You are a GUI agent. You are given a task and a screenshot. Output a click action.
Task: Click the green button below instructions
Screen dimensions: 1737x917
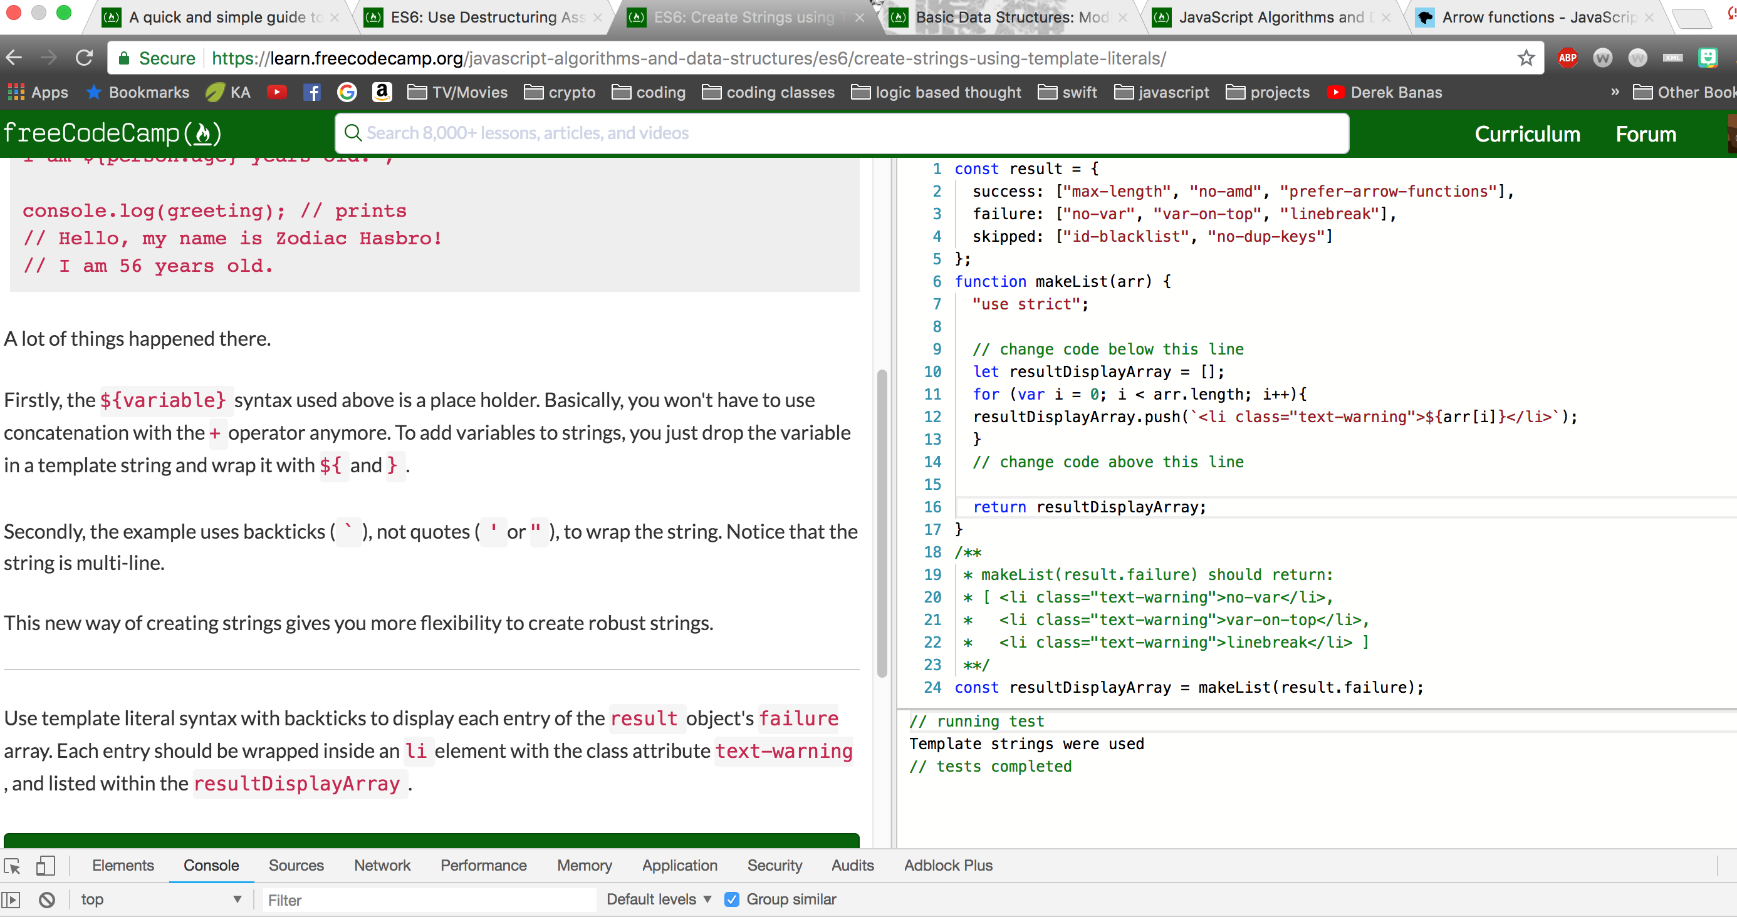pyautogui.click(x=432, y=840)
